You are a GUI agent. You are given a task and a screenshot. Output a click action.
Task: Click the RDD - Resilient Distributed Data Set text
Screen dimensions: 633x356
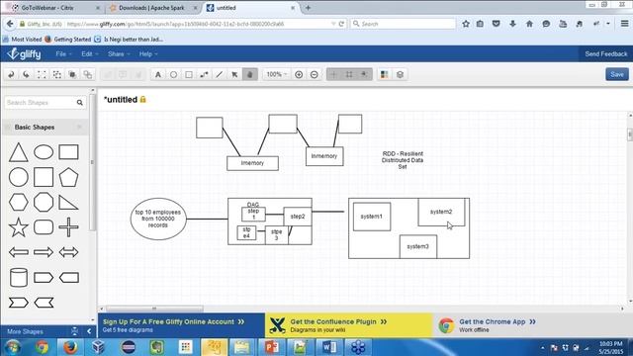[403, 160]
